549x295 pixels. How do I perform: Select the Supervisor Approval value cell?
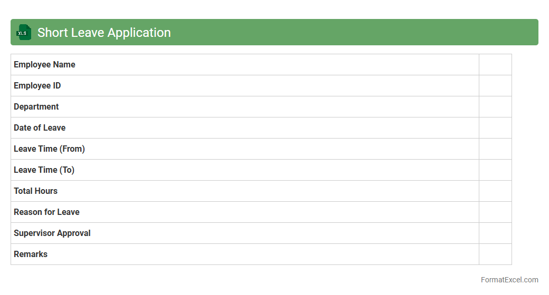point(495,233)
